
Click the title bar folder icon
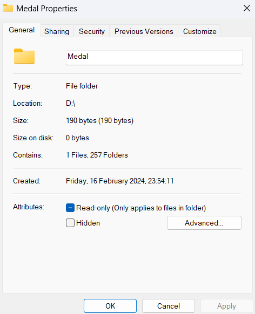8,8
